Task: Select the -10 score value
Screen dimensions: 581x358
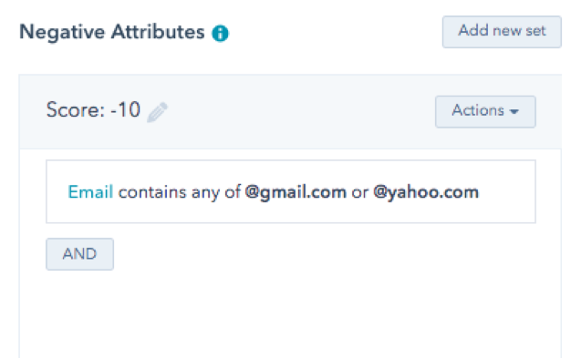Action: pyautogui.click(x=126, y=110)
